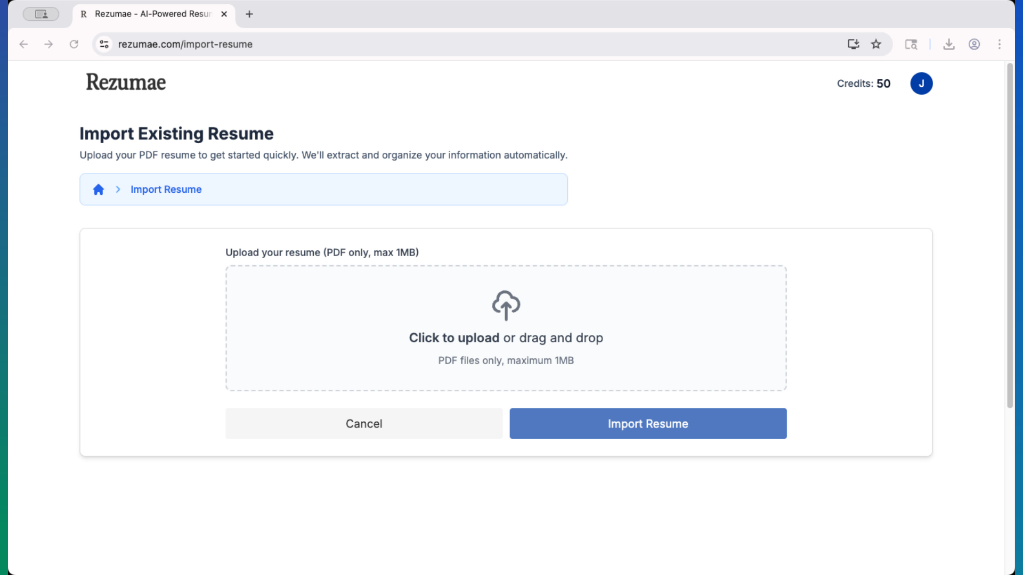Click the browser profile icon
This screenshot has height=575, width=1023.
click(974, 44)
